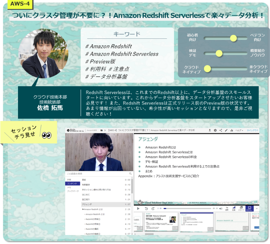Open the 1x playback speed control
This screenshot has width=270, height=244.
click(227, 208)
